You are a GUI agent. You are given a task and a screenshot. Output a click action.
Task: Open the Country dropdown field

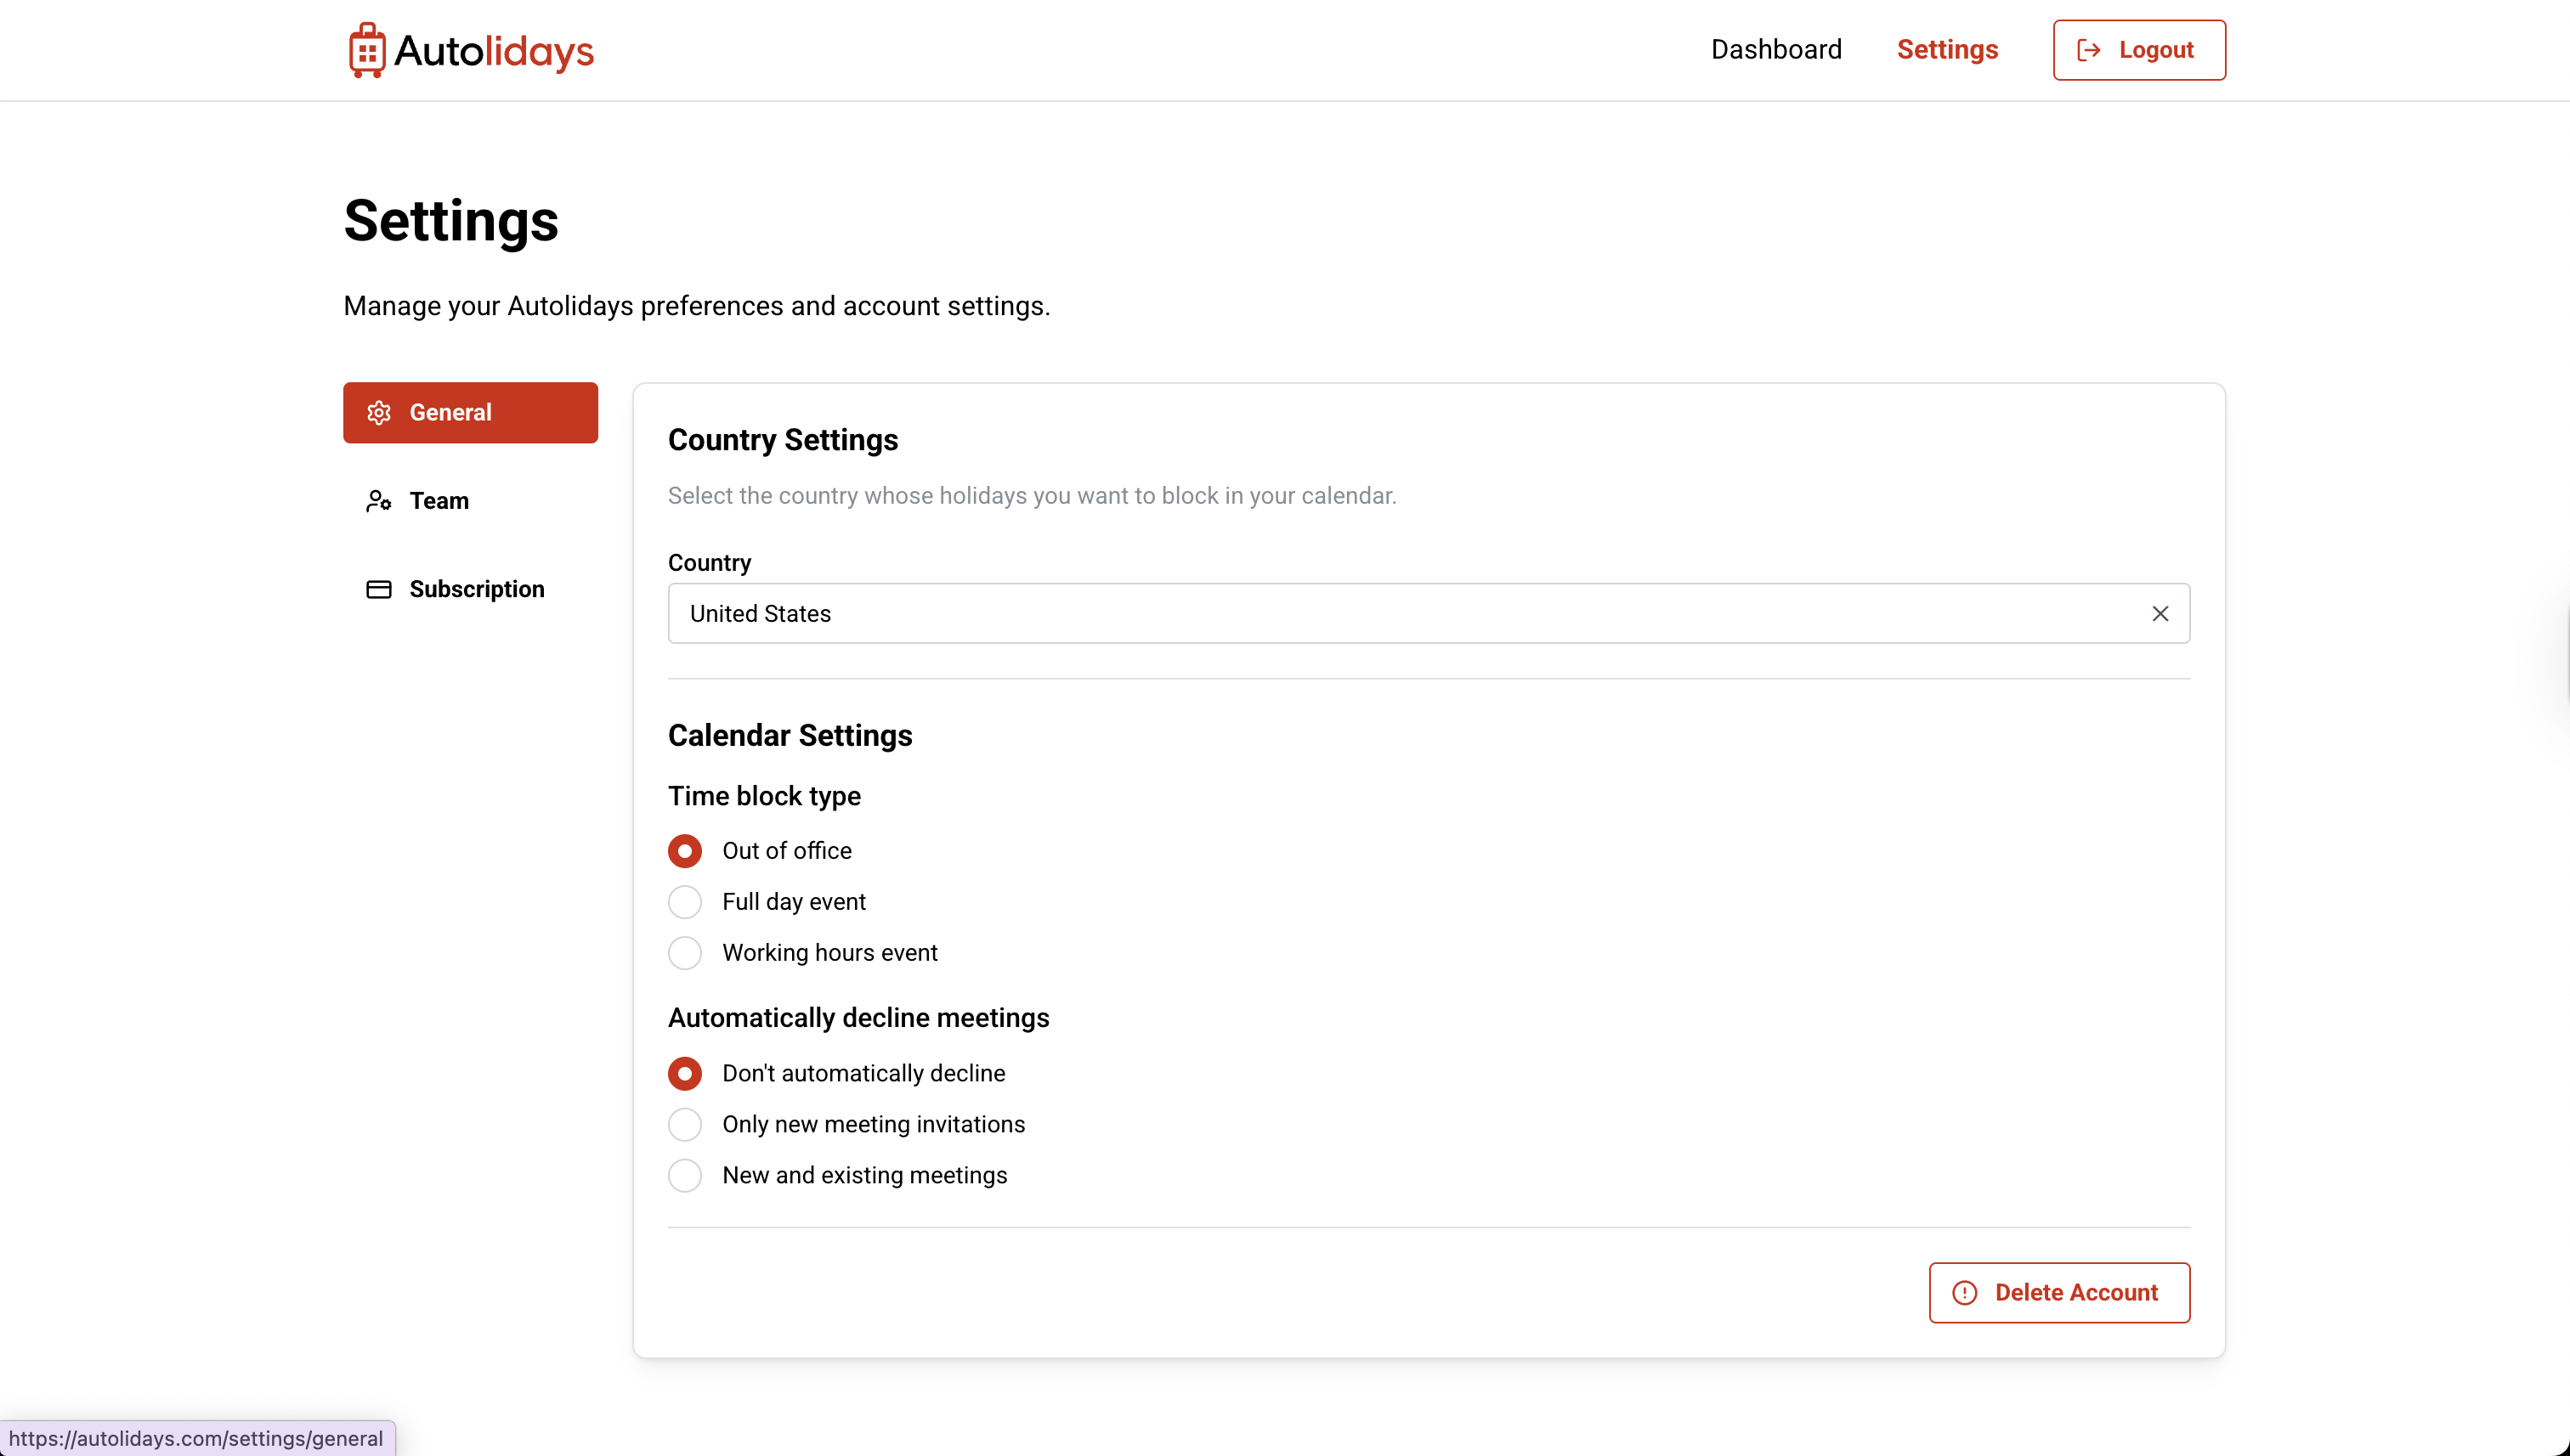tap(1401, 614)
